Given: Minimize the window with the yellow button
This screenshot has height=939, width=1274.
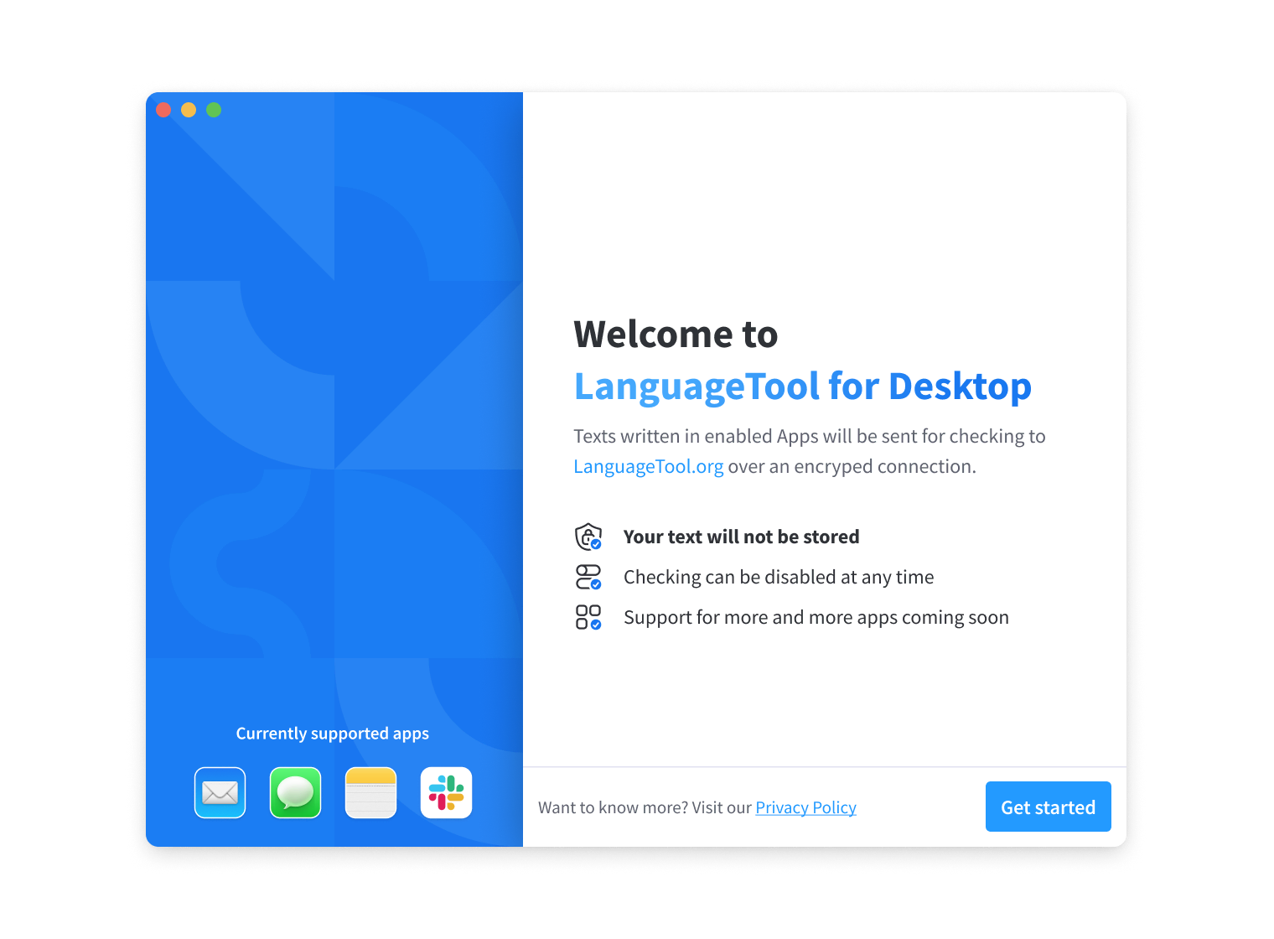Looking at the screenshot, I should coord(189,110).
